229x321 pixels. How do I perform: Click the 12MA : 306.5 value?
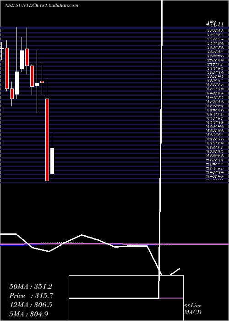pos(31,305)
